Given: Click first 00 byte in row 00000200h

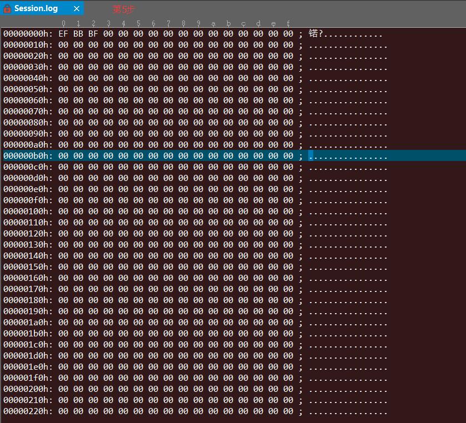Looking at the screenshot, I should [63, 389].
